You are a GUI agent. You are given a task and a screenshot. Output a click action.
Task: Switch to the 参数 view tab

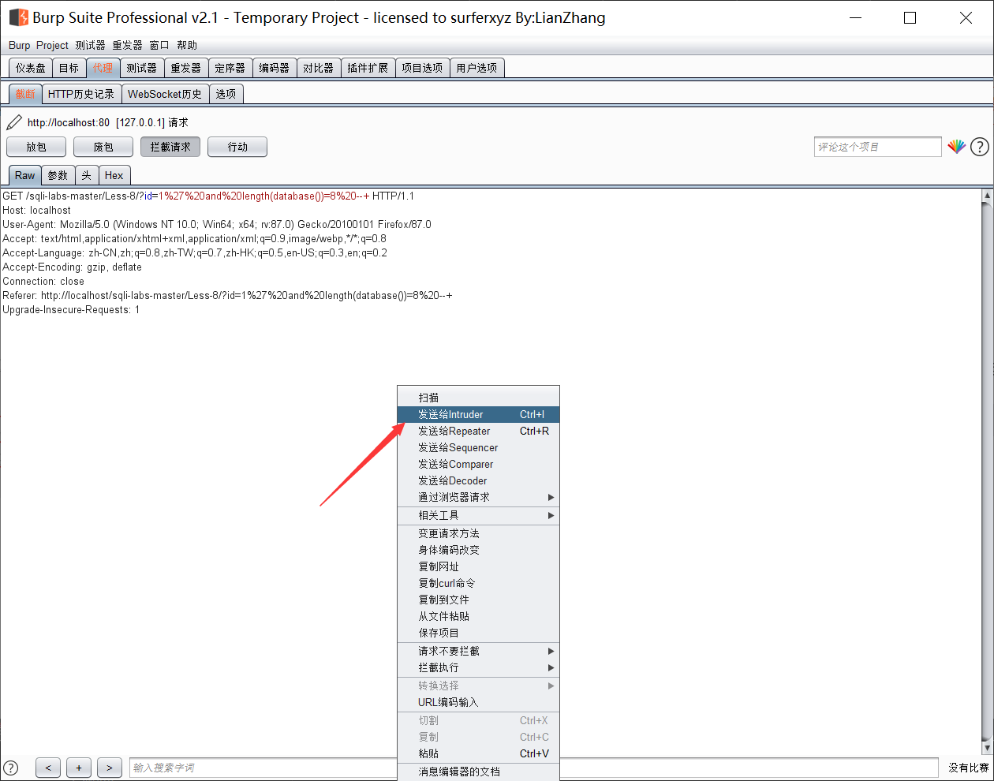[x=58, y=175]
